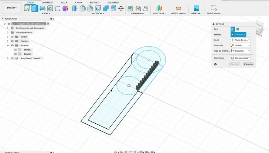Screen dimensions: 269x153
Task: Select the Combine bodies tool
Action: pos(106,8)
